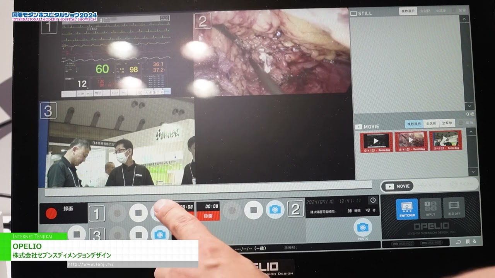The height and width of the screenshot is (278, 495).
Task: Open the MOVIE panel header icon
Action: pyautogui.click(x=358, y=127)
